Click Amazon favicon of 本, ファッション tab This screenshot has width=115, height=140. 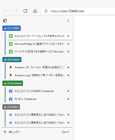point(11,67)
